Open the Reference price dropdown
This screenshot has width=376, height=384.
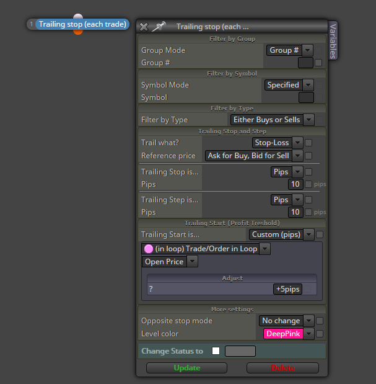pyautogui.click(x=254, y=156)
